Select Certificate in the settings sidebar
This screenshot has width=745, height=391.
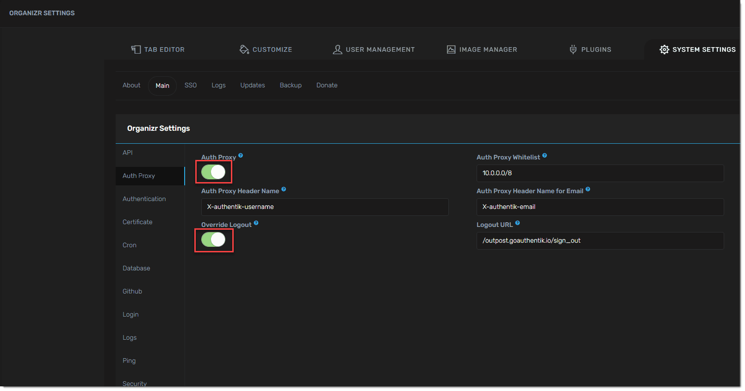pos(137,222)
